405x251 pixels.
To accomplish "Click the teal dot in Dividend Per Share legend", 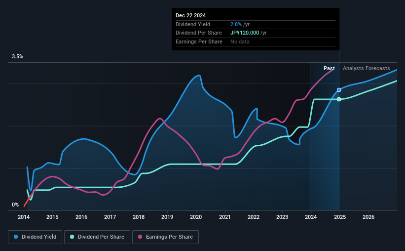I will point(72,237).
